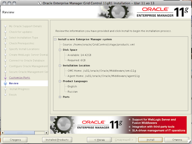Screen dimensions: 192x144
Task: Expand the Ports node
Action: coord(60,97)
